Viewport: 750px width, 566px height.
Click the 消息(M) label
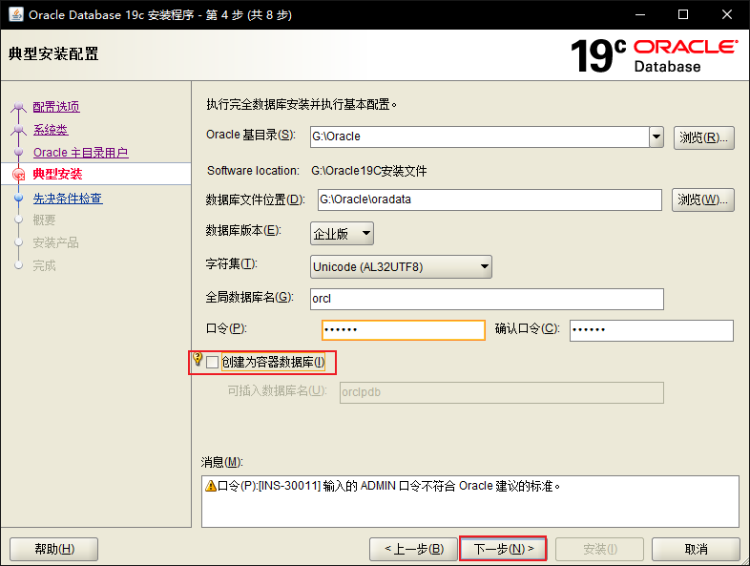(222, 462)
